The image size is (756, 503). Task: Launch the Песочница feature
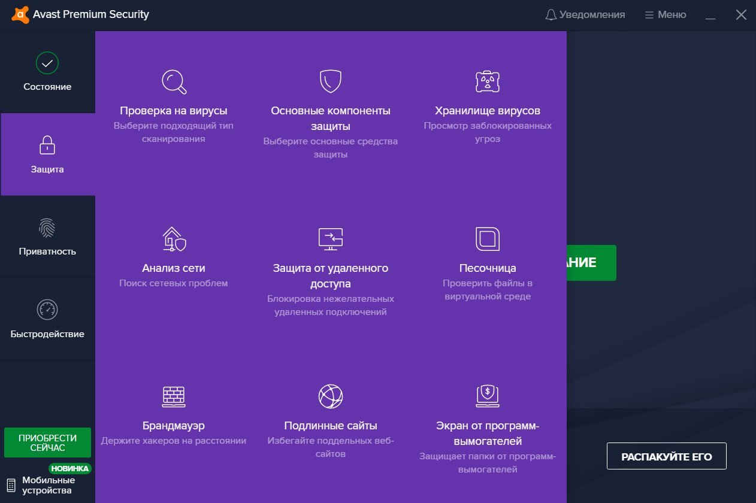pyautogui.click(x=488, y=268)
